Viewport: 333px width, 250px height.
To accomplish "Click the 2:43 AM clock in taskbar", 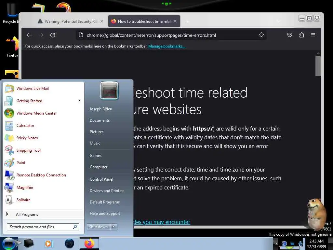I will click(316, 244).
